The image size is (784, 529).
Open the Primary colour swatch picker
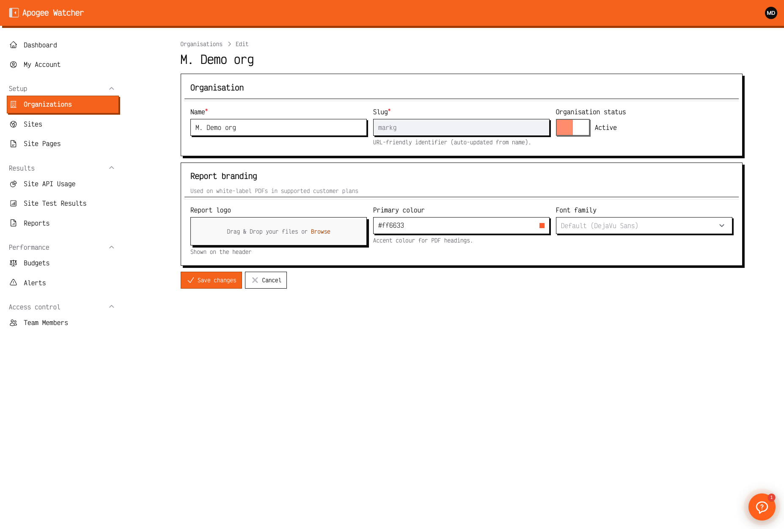pyautogui.click(x=542, y=226)
